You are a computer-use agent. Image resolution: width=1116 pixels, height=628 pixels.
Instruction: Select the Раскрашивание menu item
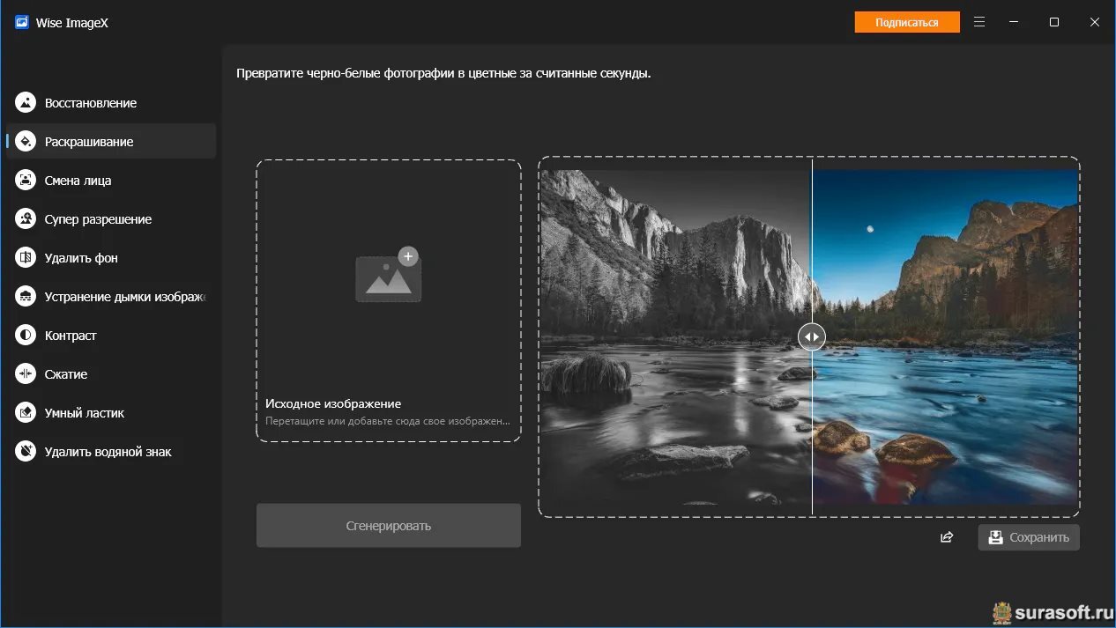[111, 141]
